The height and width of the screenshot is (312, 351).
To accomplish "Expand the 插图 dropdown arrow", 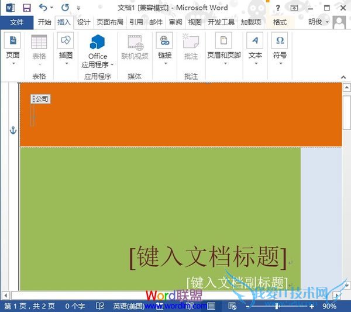I will click(x=67, y=64).
